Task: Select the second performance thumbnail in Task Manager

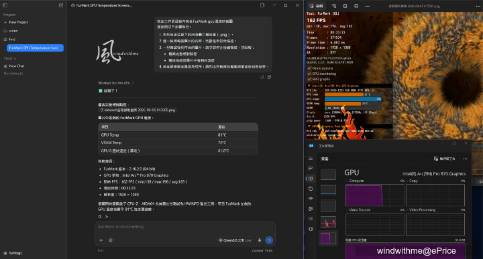Action: click(x=328, y=189)
